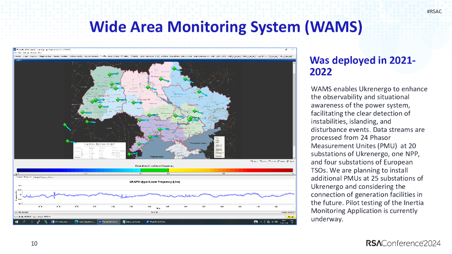Viewport: 452px width, 254px height.
Task: Click the green band of frequency deviation scale
Action: pyautogui.click(x=154, y=171)
